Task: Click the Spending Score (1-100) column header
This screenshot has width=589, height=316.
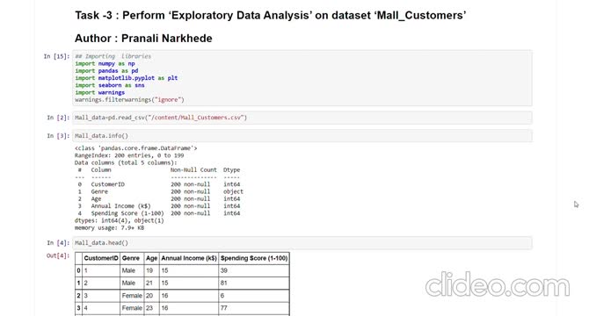Action: point(254,258)
